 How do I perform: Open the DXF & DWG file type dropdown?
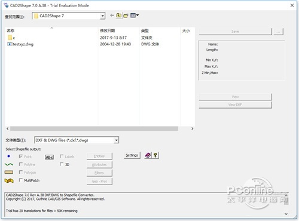(x=116, y=140)
